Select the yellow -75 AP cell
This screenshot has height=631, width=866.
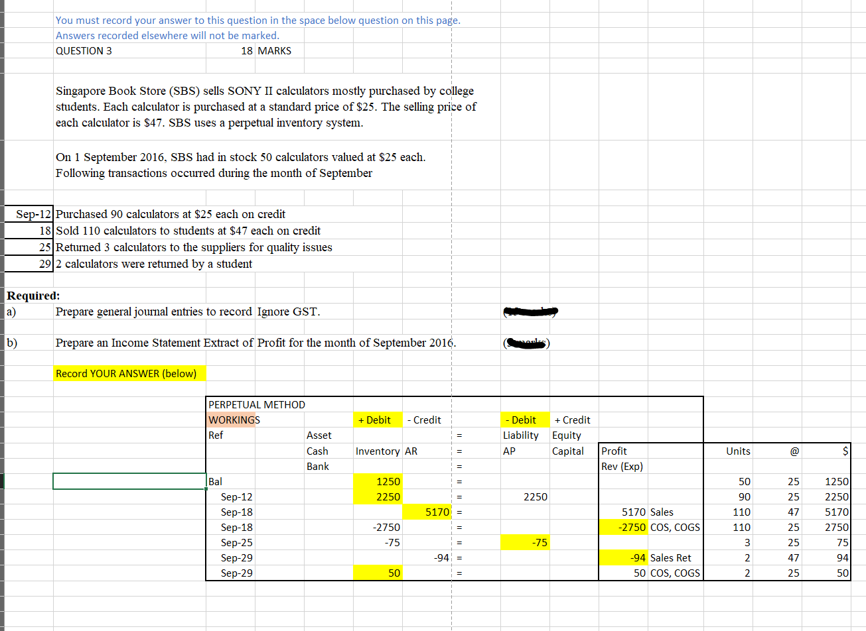(526, 543)
